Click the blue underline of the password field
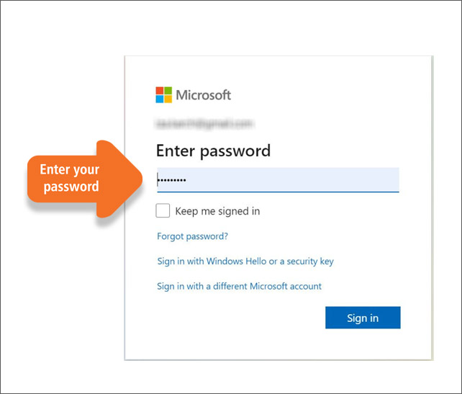This screenshot has height=394, width=462. (278, 192)
